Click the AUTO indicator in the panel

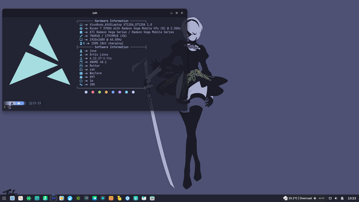click(x=321, y=198)
